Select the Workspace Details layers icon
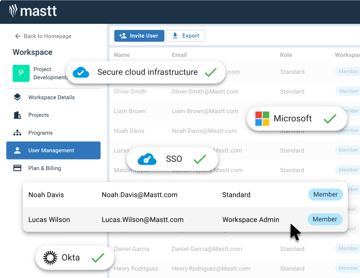Image resolution: width=360 pixels, height=278 pixels. (18, 97)
